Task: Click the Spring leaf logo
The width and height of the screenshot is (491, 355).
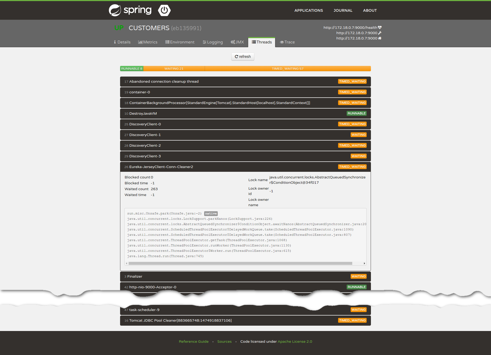Action: coord(115,10)
